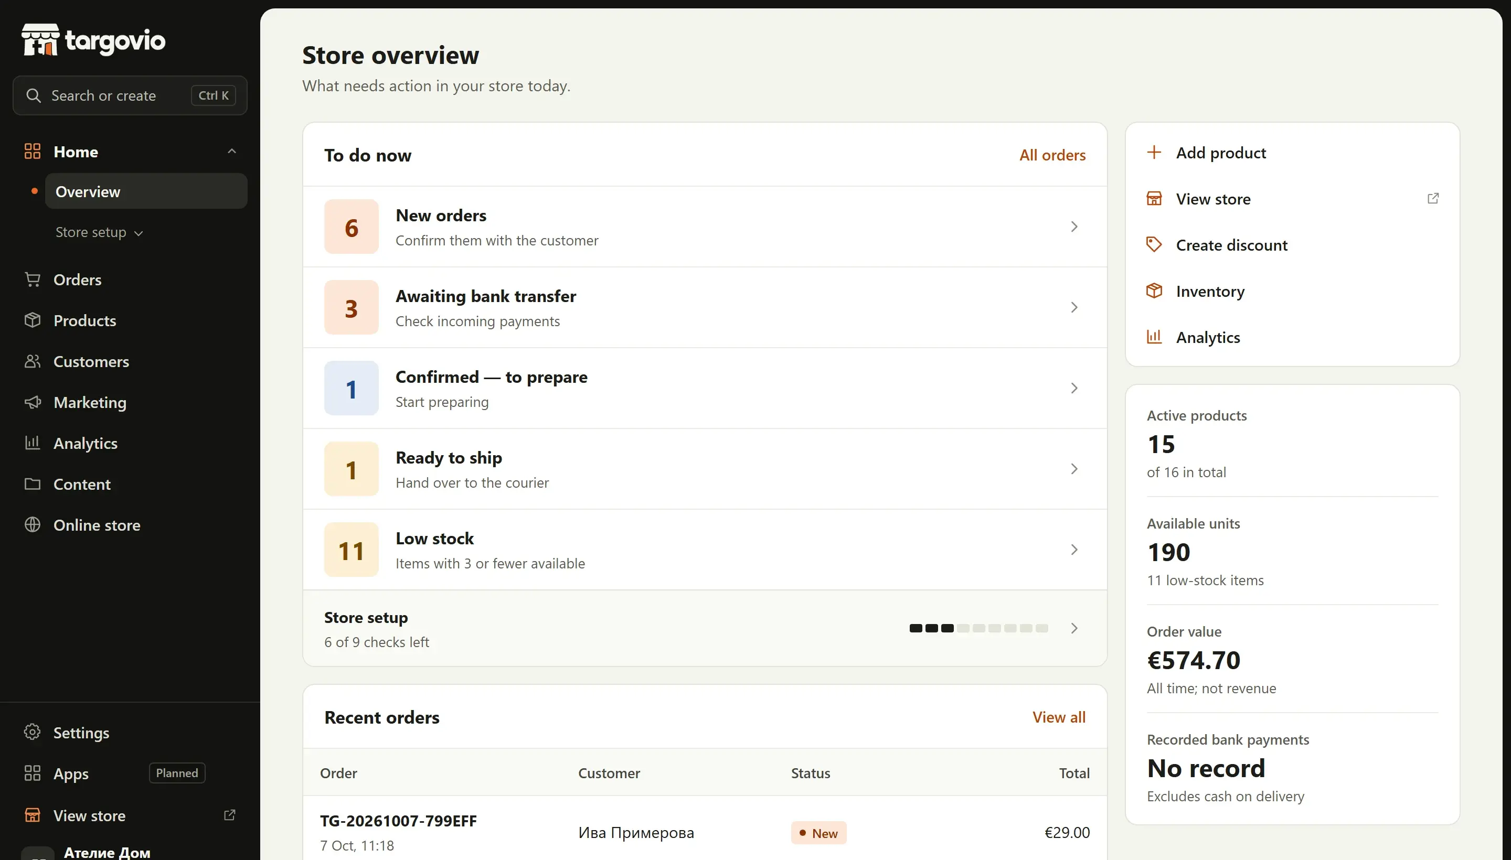Viewport: 1511px width, 860px height.
Task: Click the Status column header
Action: (810, 773)
